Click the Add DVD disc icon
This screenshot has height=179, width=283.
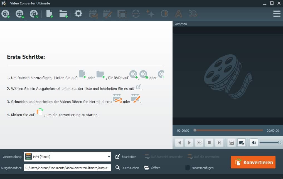[6, 14]
